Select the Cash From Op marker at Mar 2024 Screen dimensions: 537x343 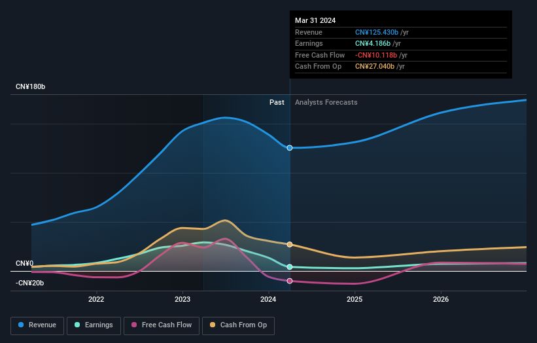pyautogui.click(x=290, y=244)
